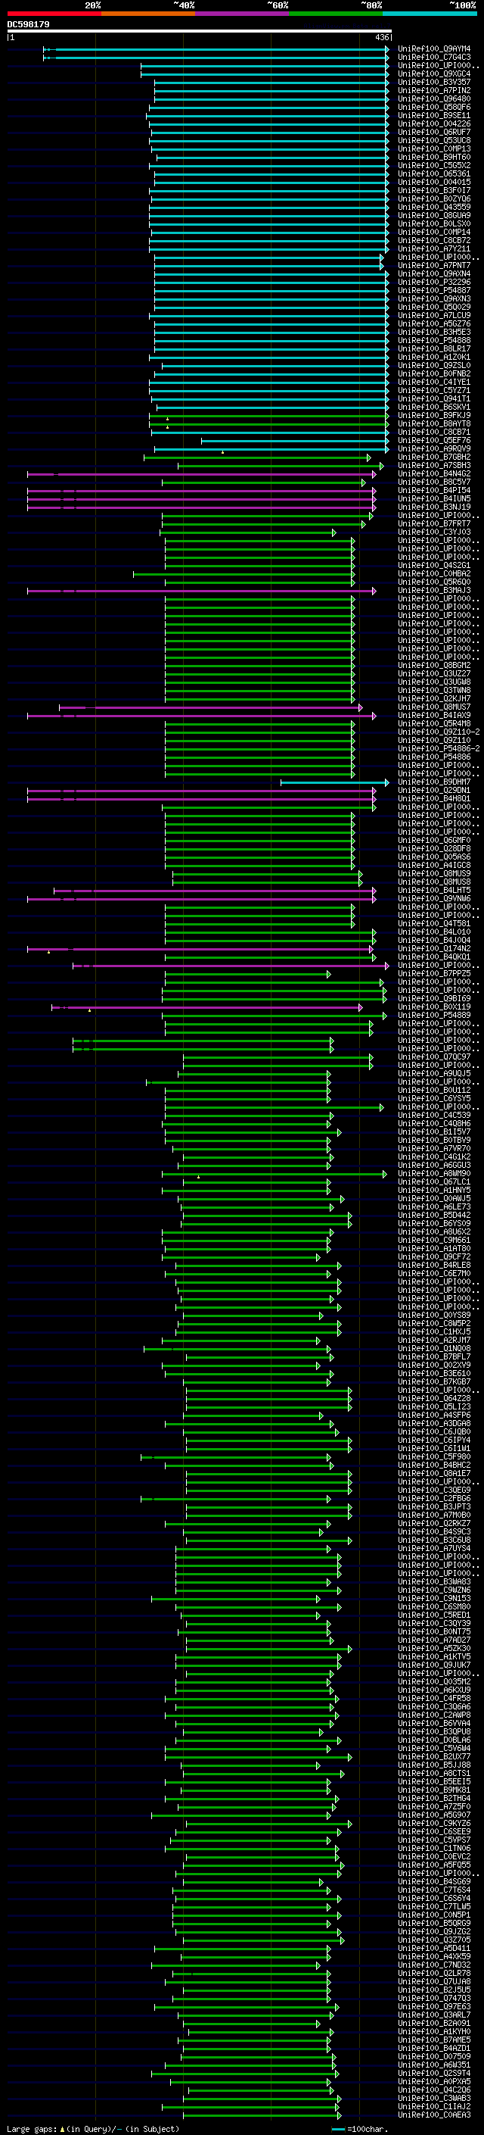Viewport: 484px width, 2135px height.
Task: Select the UniRef100_A0PXA5 label
Action: (434, 2081)
